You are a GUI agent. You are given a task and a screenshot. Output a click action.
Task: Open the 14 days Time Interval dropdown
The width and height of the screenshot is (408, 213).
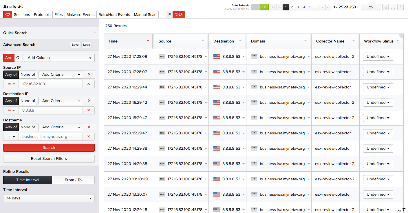(x=49, y=198)
